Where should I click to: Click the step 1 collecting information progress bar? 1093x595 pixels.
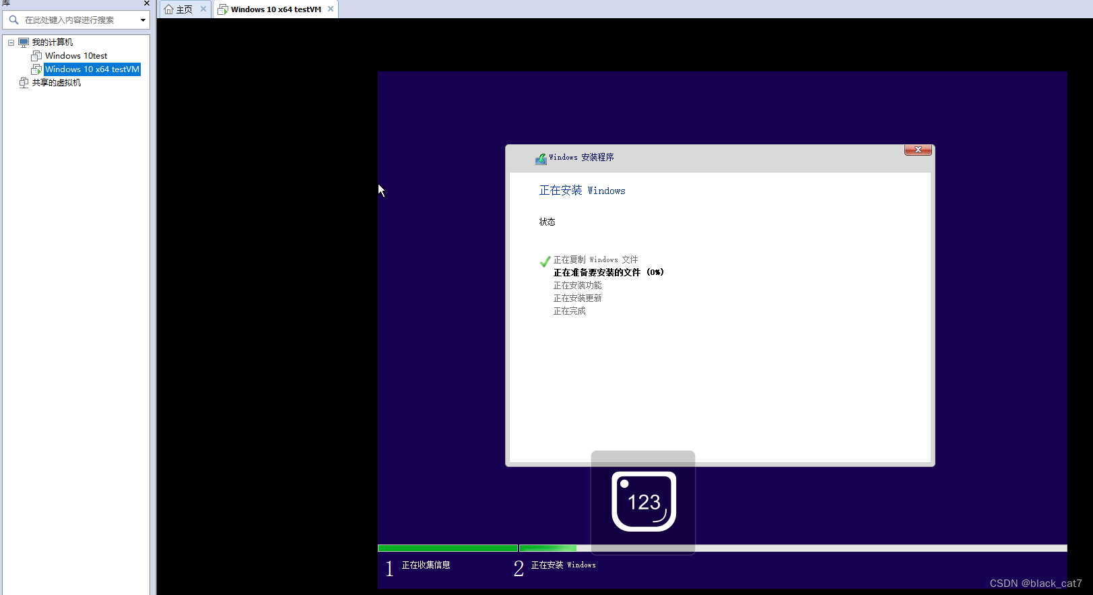(x=448, y=548)
